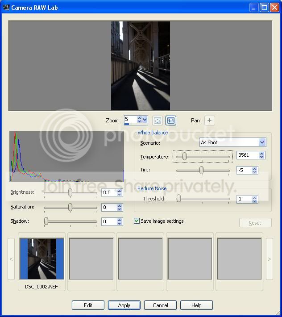The height and width of the screenshot is (317, 282).
Task: Decrease Temperature value with down arrow
Action: (x=261, y=157)
